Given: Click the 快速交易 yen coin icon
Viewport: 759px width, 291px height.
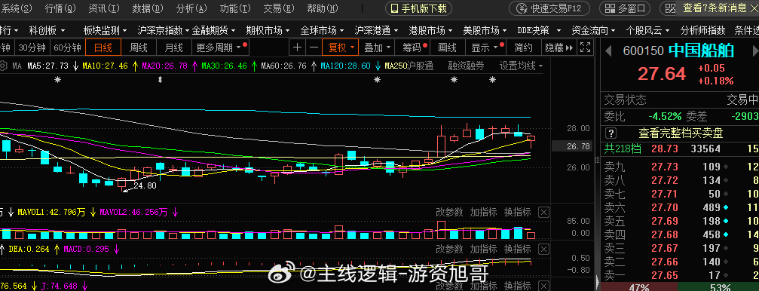Looking at the screenshot, I should 522,8.
